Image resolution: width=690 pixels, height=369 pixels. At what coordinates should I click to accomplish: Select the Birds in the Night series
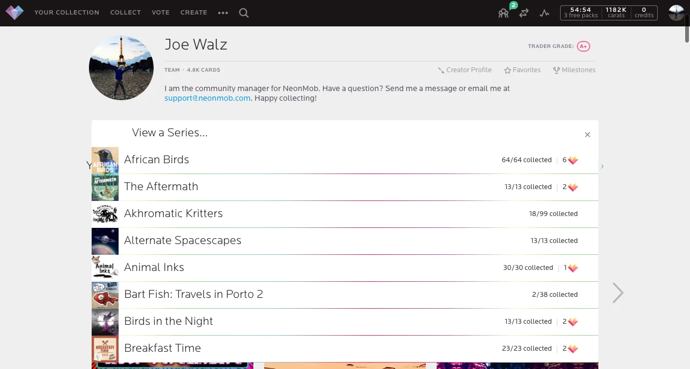(x=345, y=322)
